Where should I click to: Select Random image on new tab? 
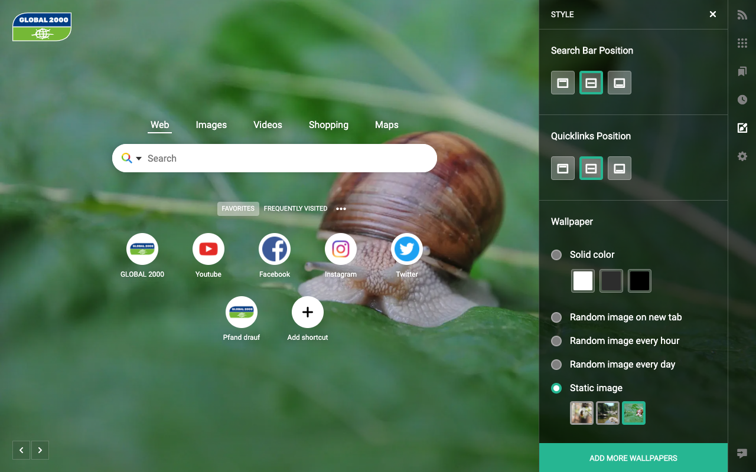pos(556,317)
